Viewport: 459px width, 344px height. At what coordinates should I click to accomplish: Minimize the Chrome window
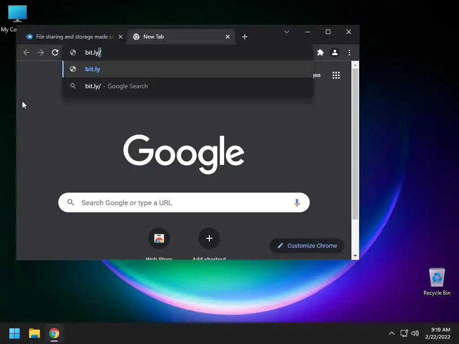(307, 32)
